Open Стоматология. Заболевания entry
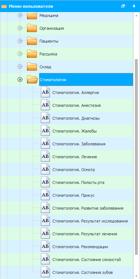The image size is (140, 279). point(79,144)
